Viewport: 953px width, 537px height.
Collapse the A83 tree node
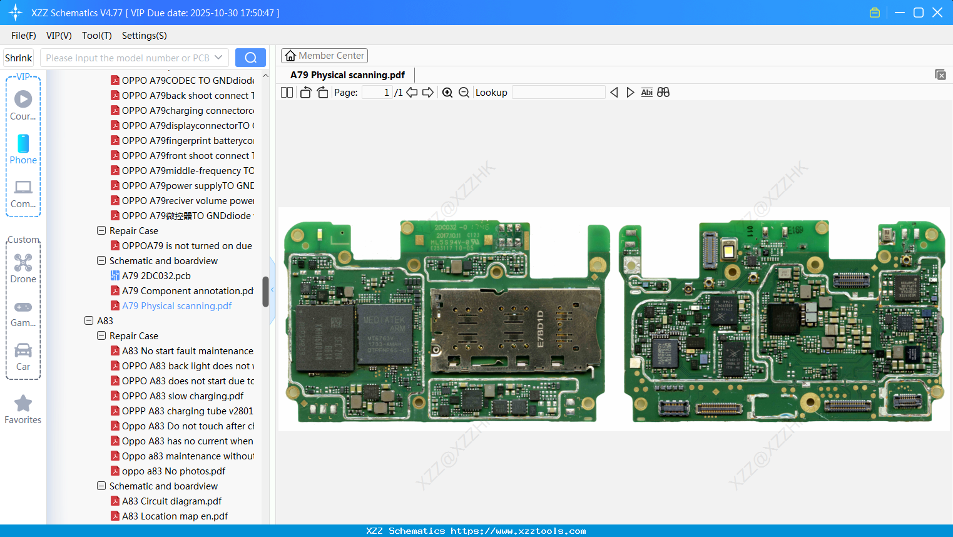click(x=89, y=321)
